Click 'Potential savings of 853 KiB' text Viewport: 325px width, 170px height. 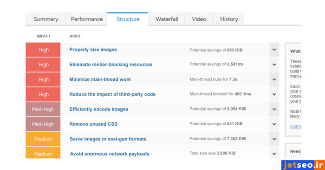(216, 50)
